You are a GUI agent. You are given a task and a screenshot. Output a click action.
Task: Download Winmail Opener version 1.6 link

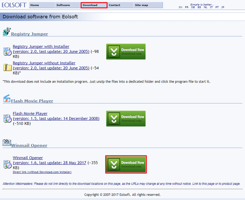click(x=49, y=160)
